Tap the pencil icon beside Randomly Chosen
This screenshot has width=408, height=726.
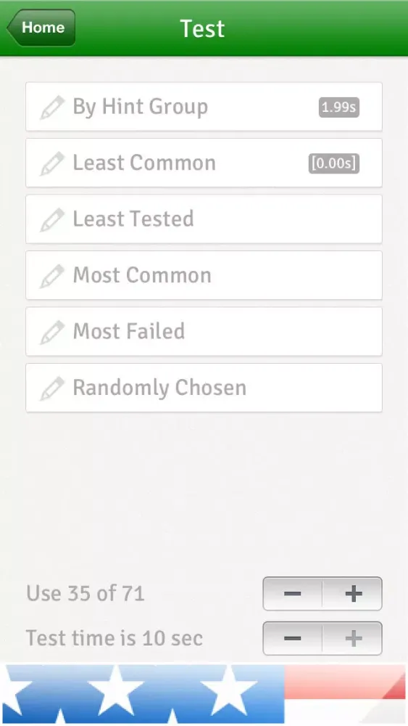(52, 388)
